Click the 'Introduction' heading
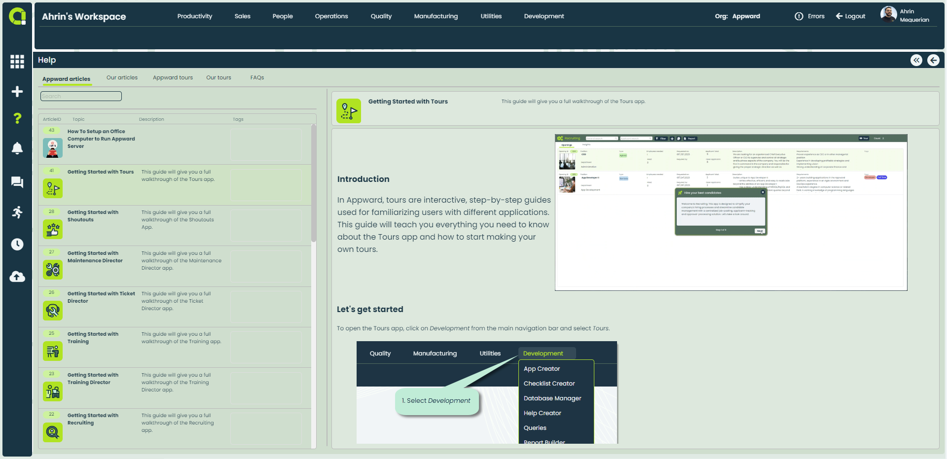The width and height of the screenshot is (947, 459). coord(364,179)
